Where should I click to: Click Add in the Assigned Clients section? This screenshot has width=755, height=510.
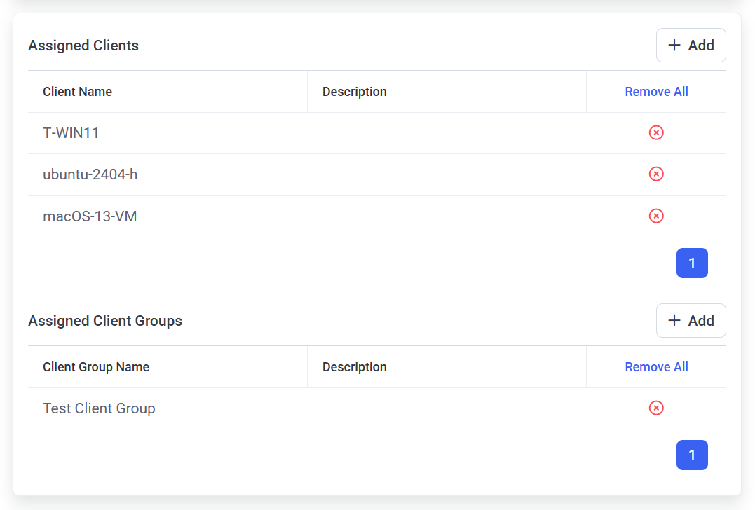click(691, 46)
